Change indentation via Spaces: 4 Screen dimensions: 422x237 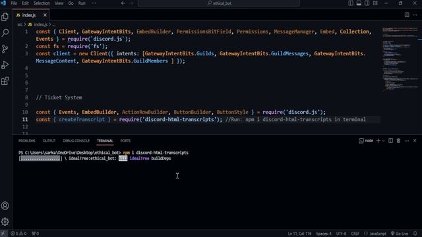[x=324, y=234]
